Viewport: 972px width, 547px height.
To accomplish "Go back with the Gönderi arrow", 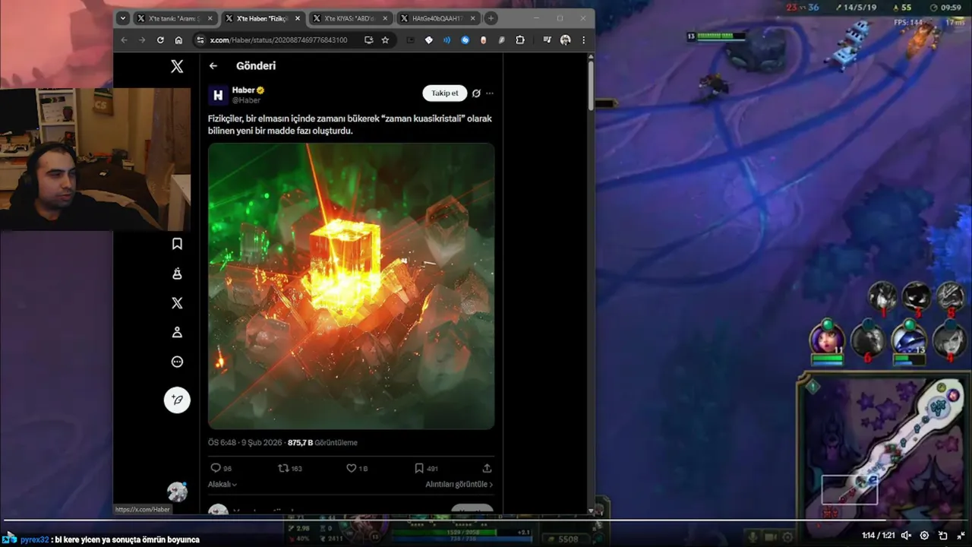I will click(213, 66).
